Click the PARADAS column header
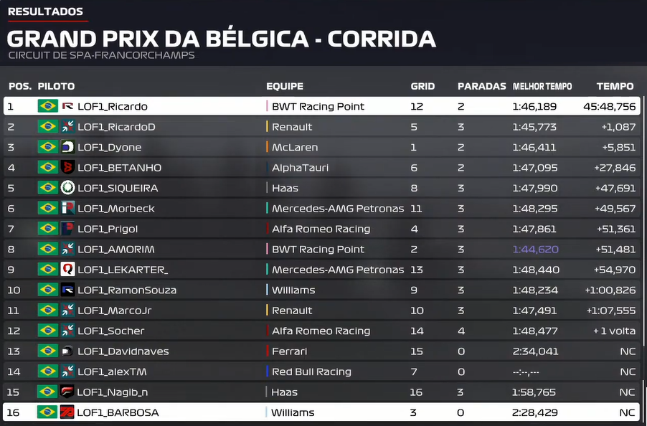The image size is (647, 426). coord(481,87)
